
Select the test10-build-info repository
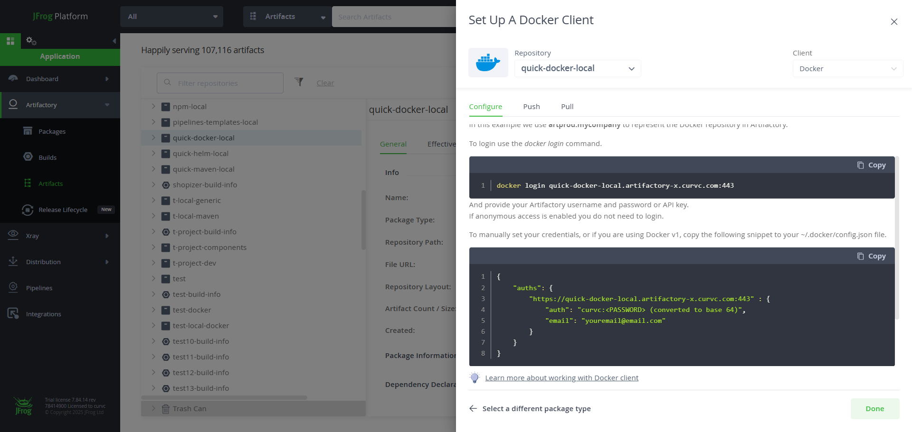pos(200,341)
